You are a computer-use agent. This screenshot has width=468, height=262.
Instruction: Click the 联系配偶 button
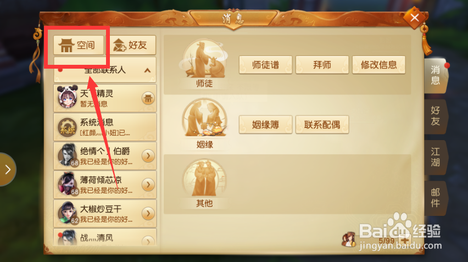[322, 125]
